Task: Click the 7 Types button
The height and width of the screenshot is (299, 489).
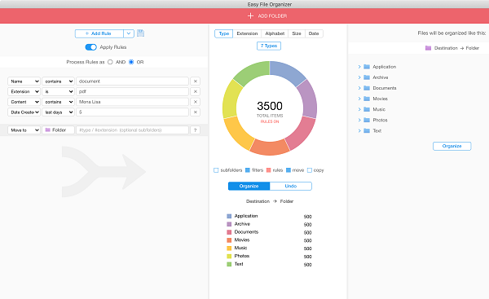Action: [x=269, y=46]
